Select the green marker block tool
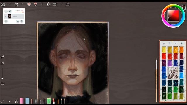 pyautogui.click(x=49, y=101)
